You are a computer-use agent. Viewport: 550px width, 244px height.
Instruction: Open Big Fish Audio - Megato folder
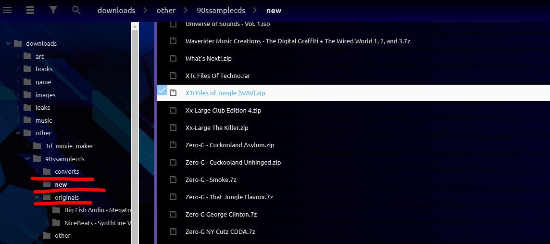pos(98,210)
